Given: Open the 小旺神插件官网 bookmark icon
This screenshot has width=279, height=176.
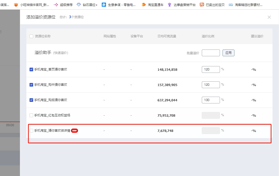Looking at the screenshot, I should point(16,5).
